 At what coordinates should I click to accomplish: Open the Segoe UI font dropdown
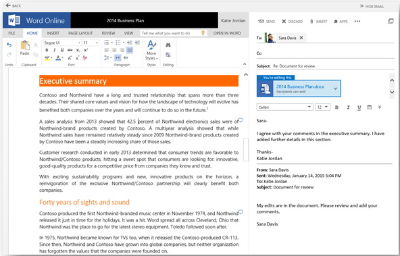point(62,43)
